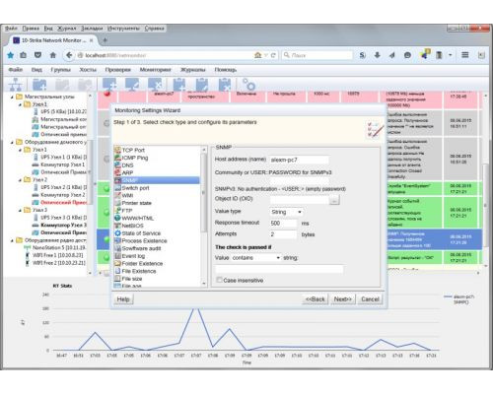
Task: Click the edit check clipboard icon
Action: 202,85
